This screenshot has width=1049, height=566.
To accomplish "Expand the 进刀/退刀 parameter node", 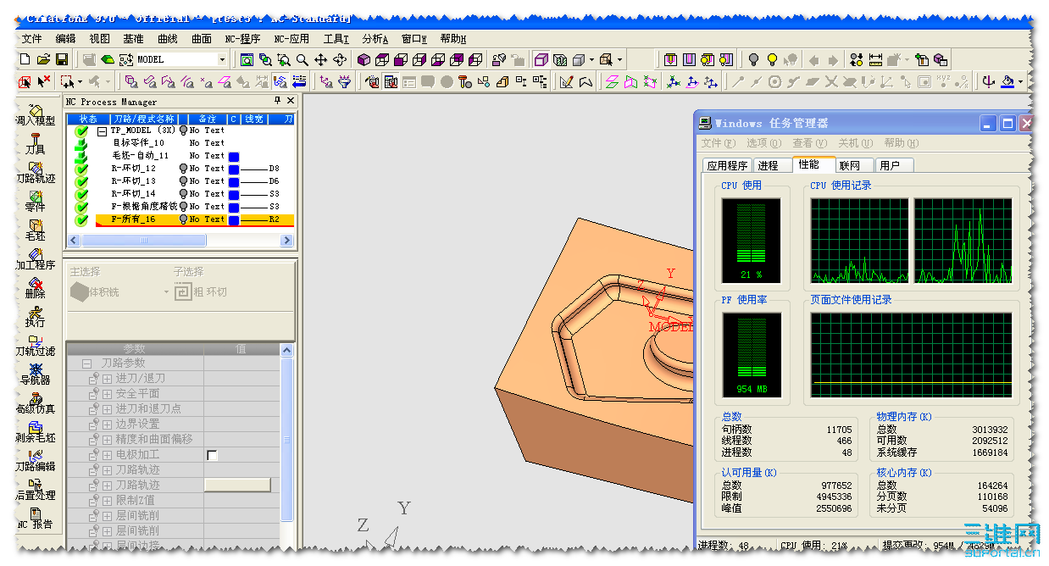I will [x=108, y=378].
